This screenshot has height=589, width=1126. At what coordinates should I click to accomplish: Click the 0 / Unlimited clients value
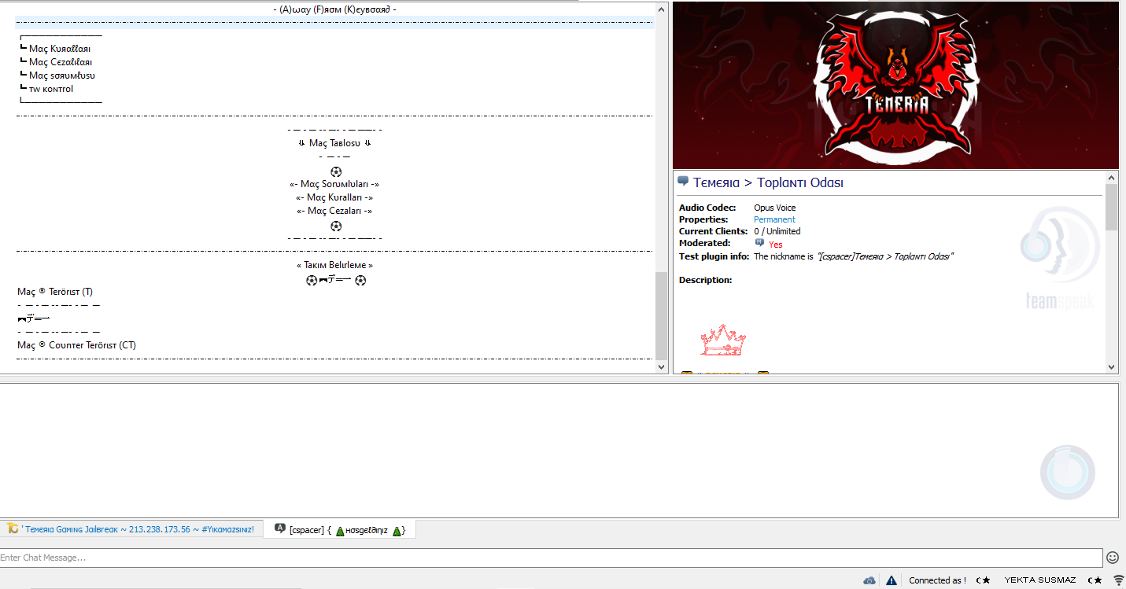777,231
